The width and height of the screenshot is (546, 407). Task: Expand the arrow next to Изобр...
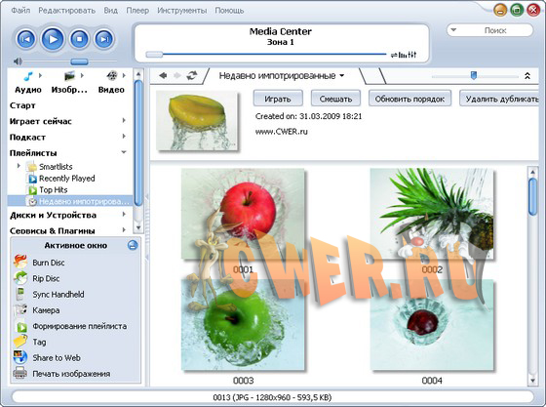pyautogui.click(x=82, y=75)
